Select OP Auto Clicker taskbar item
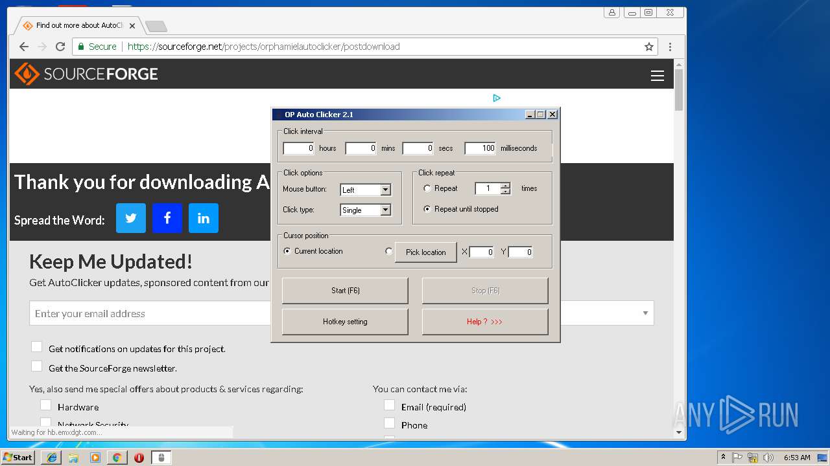 [161, 458]
